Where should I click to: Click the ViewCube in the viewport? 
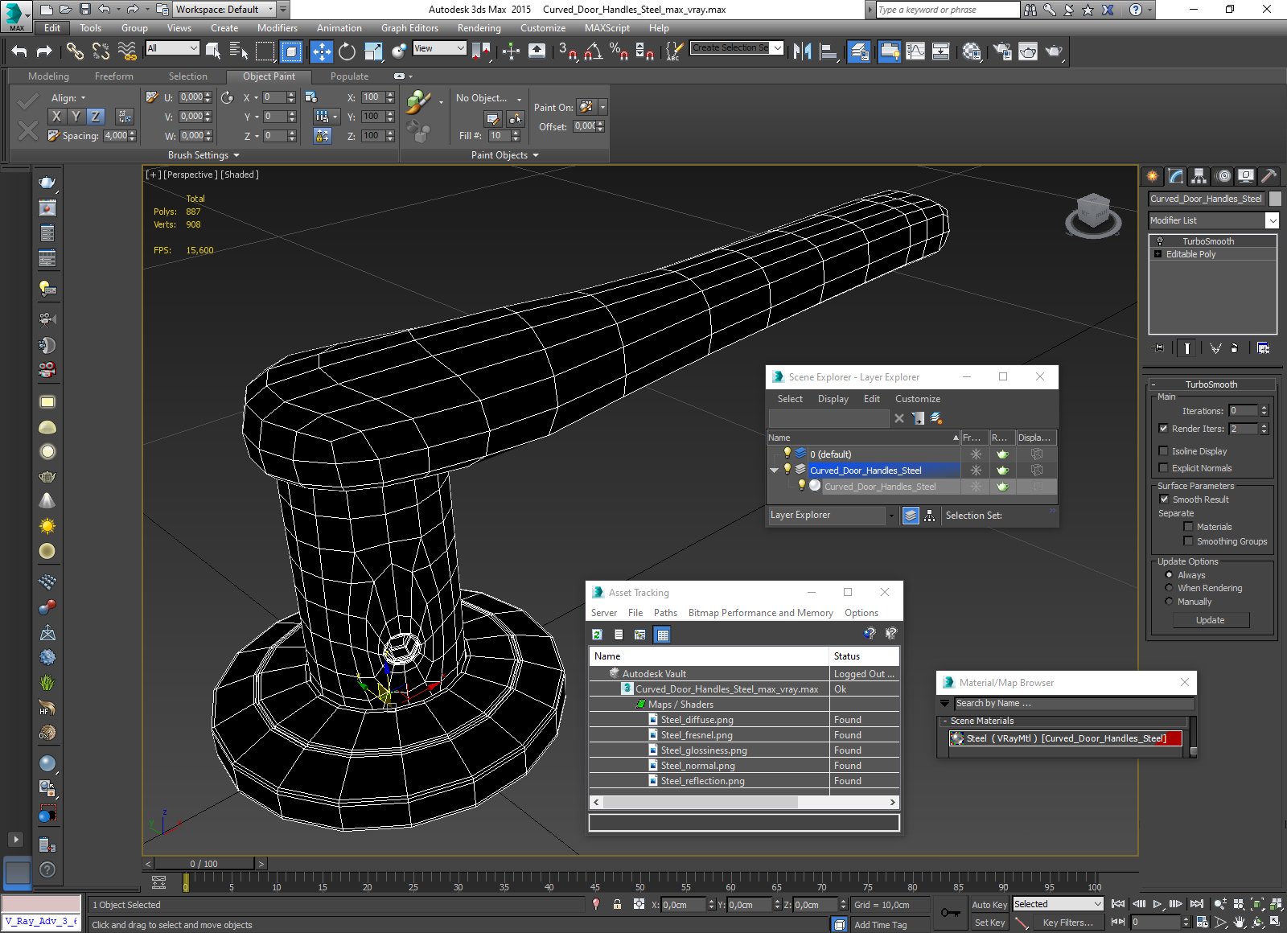(x=1093, y=215)
